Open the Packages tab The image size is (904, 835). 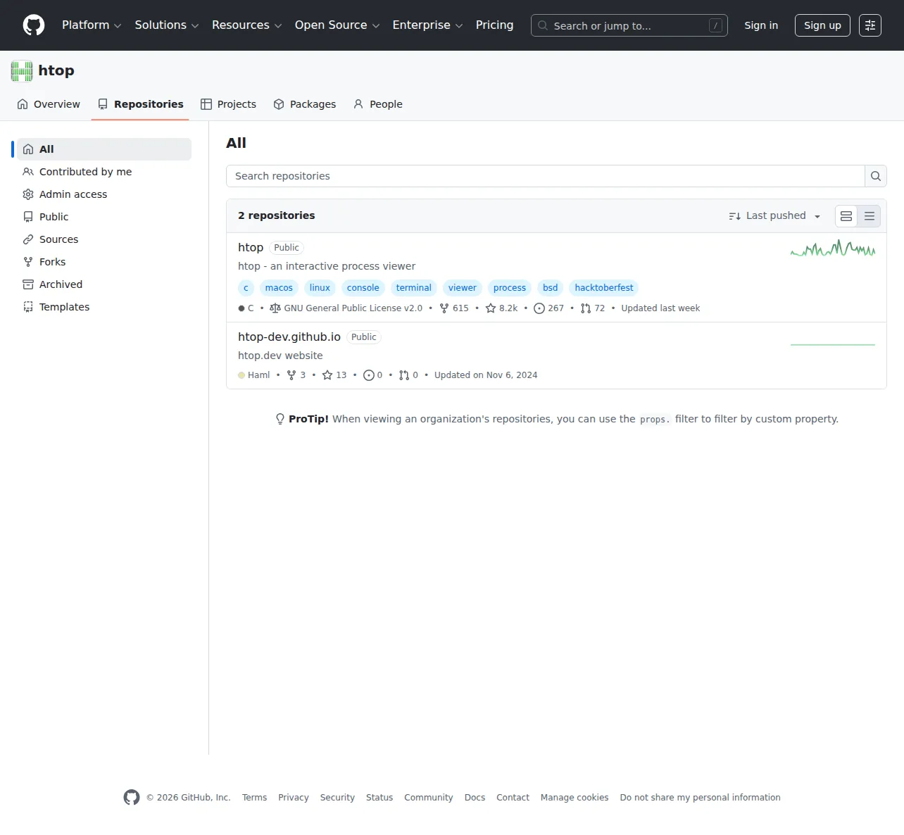click(305, 104)
